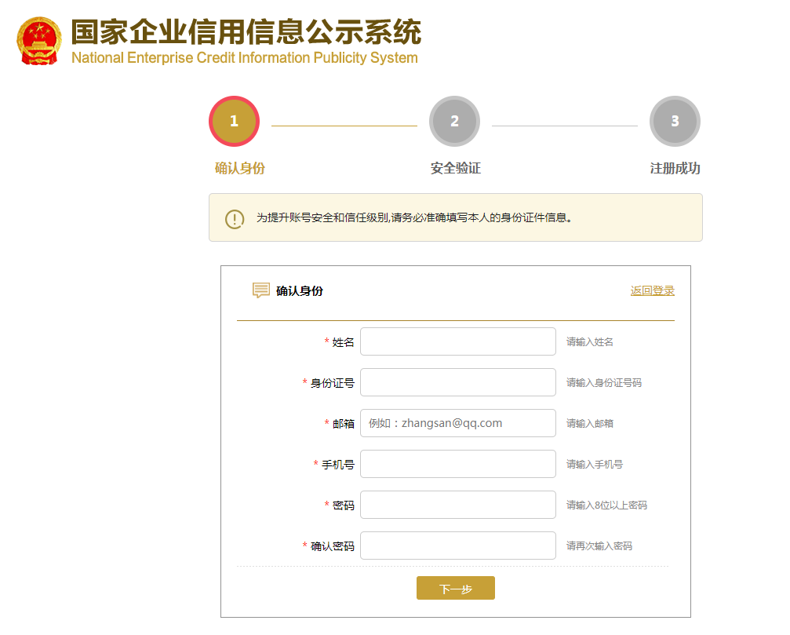Click the national emblem logo icon
The width and height of the screenshot is (790, 635).
coord(38,41)
